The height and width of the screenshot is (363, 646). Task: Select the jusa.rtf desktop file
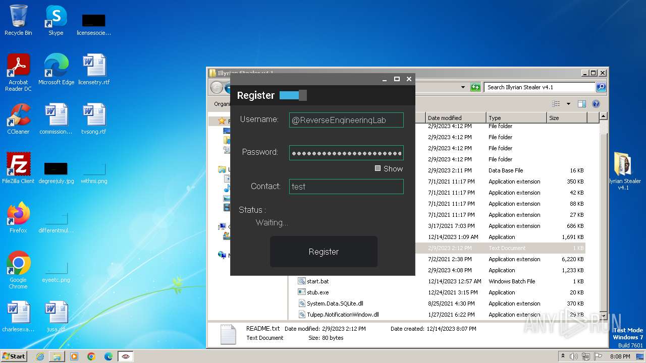[x=56, y=317]
